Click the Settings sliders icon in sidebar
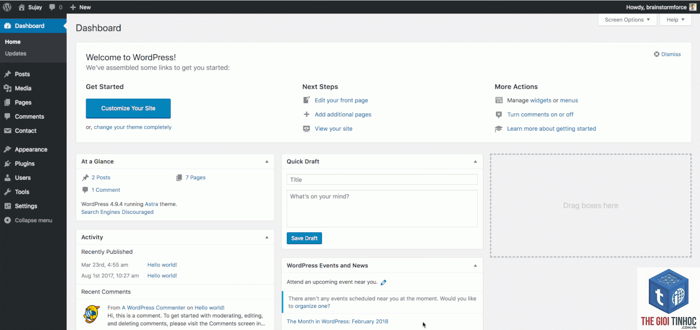 click(x=8, y=206)
